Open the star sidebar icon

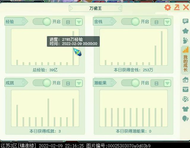(186, 31)
